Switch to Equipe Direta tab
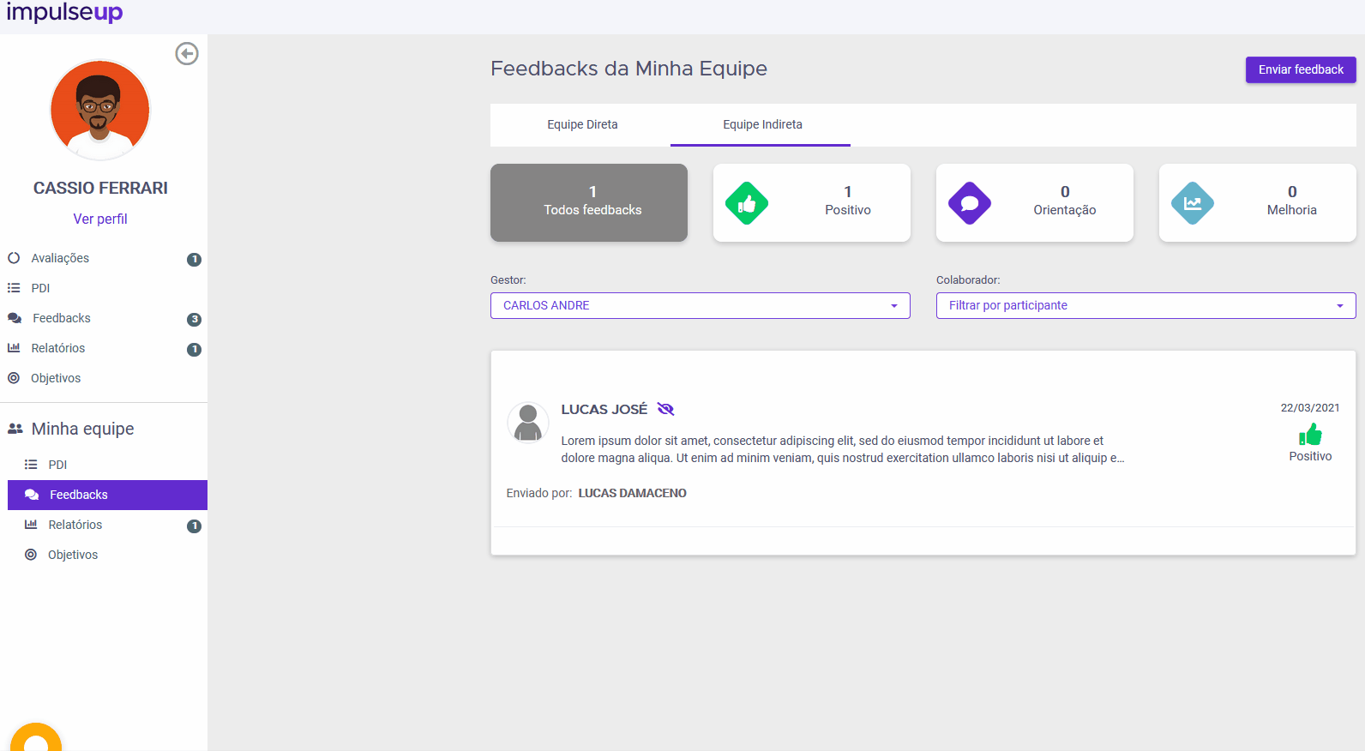Screen dimensions: 1365x751 (x=582, y=124)
